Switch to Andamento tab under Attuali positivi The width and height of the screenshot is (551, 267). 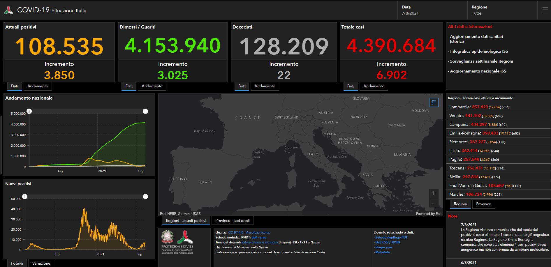click(38, 86)
